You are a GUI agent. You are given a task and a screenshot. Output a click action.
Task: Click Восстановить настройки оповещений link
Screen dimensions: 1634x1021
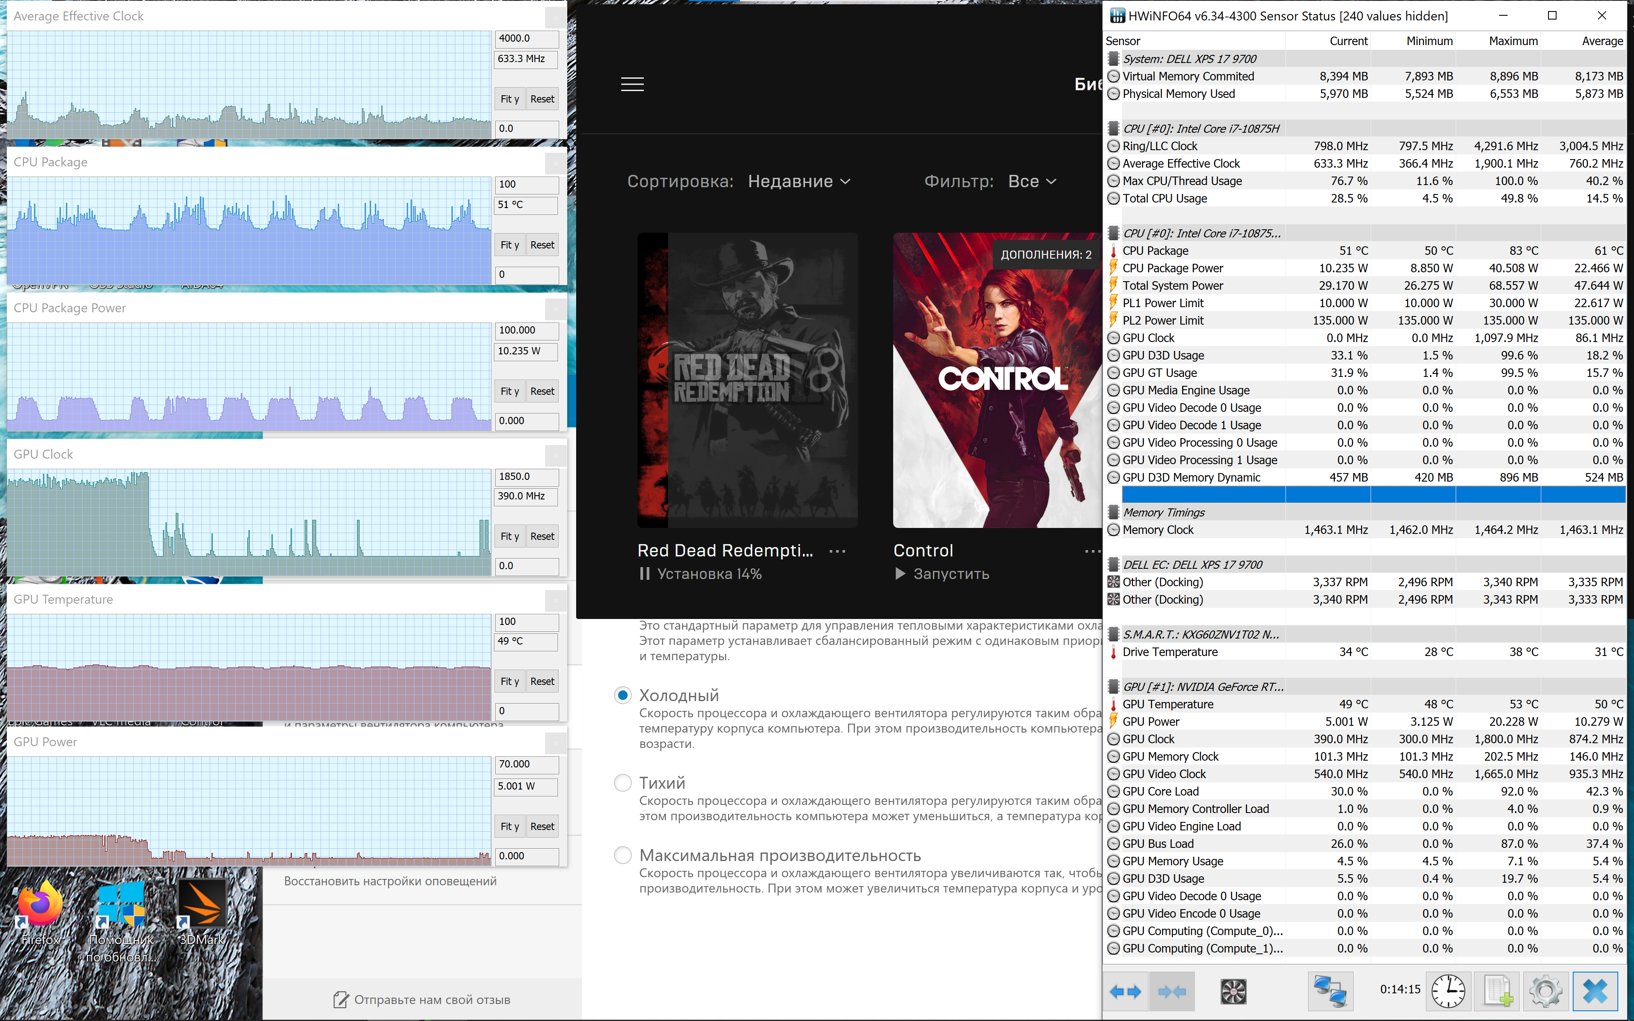390,881
